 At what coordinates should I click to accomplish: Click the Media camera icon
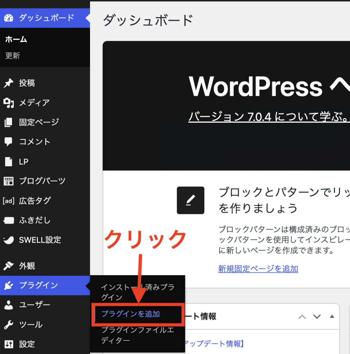coord(9,103)
